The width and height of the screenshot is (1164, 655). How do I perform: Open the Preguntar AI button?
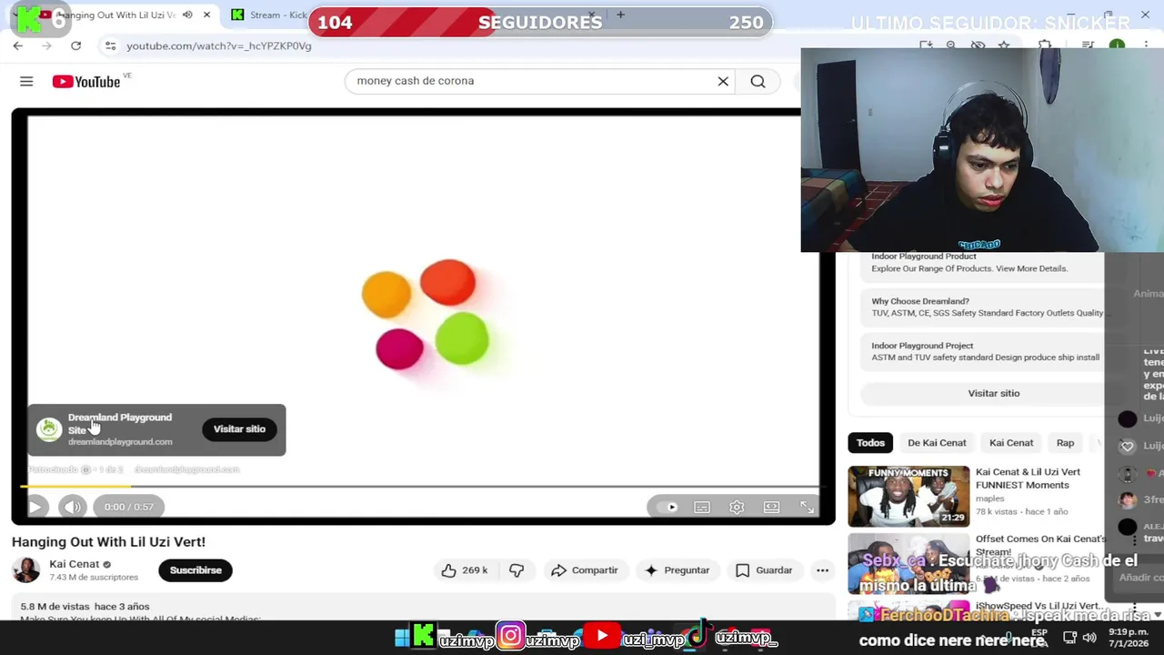point(677,570)
